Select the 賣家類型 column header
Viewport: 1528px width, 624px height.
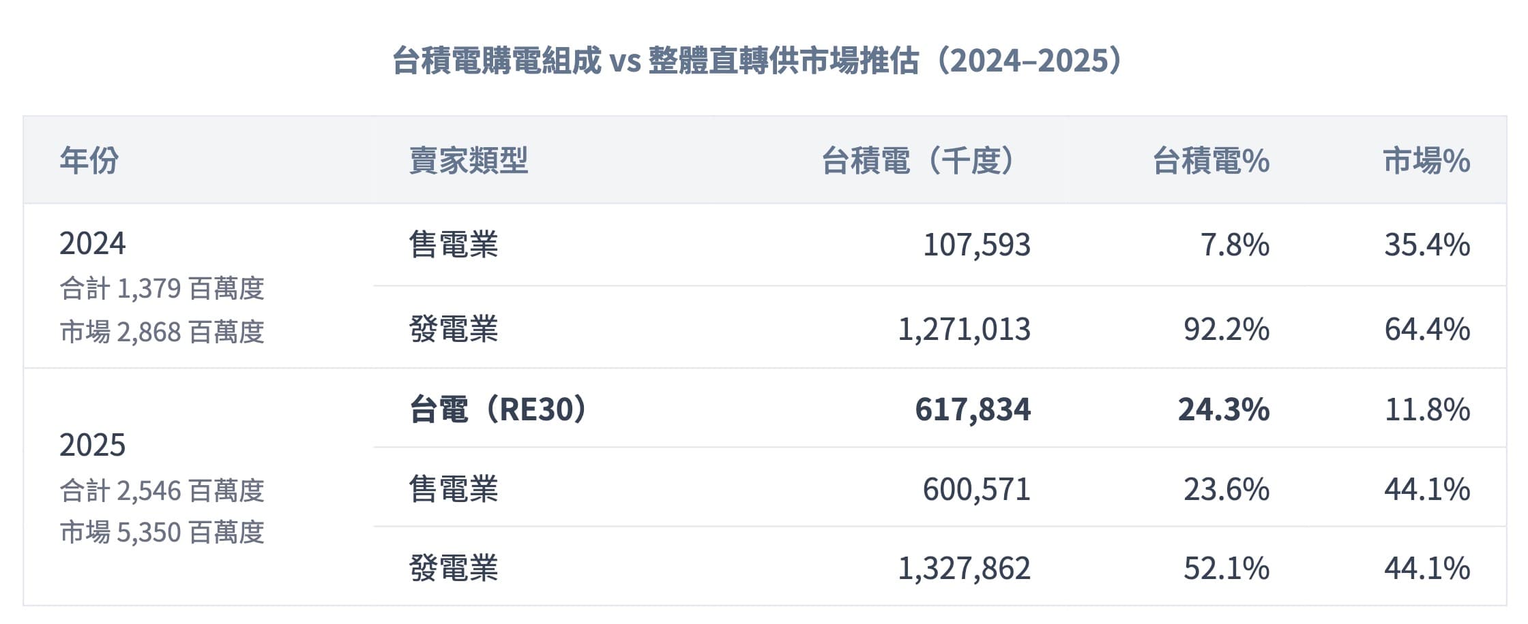pos(468,161)
